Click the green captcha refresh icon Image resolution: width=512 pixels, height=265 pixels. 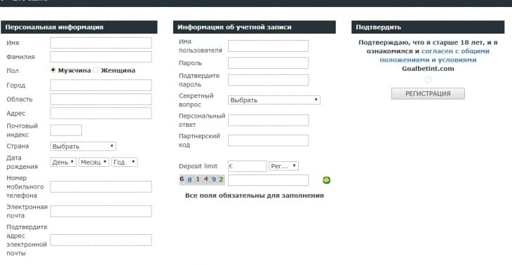(326, 179)
